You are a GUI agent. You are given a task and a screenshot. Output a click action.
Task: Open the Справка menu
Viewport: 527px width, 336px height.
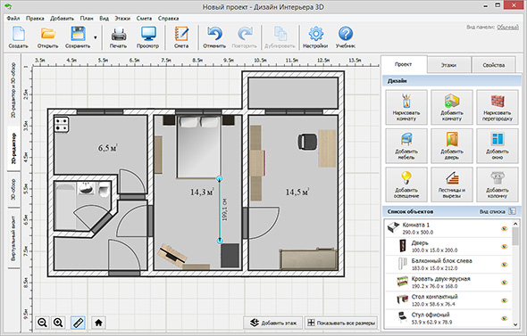168,19
